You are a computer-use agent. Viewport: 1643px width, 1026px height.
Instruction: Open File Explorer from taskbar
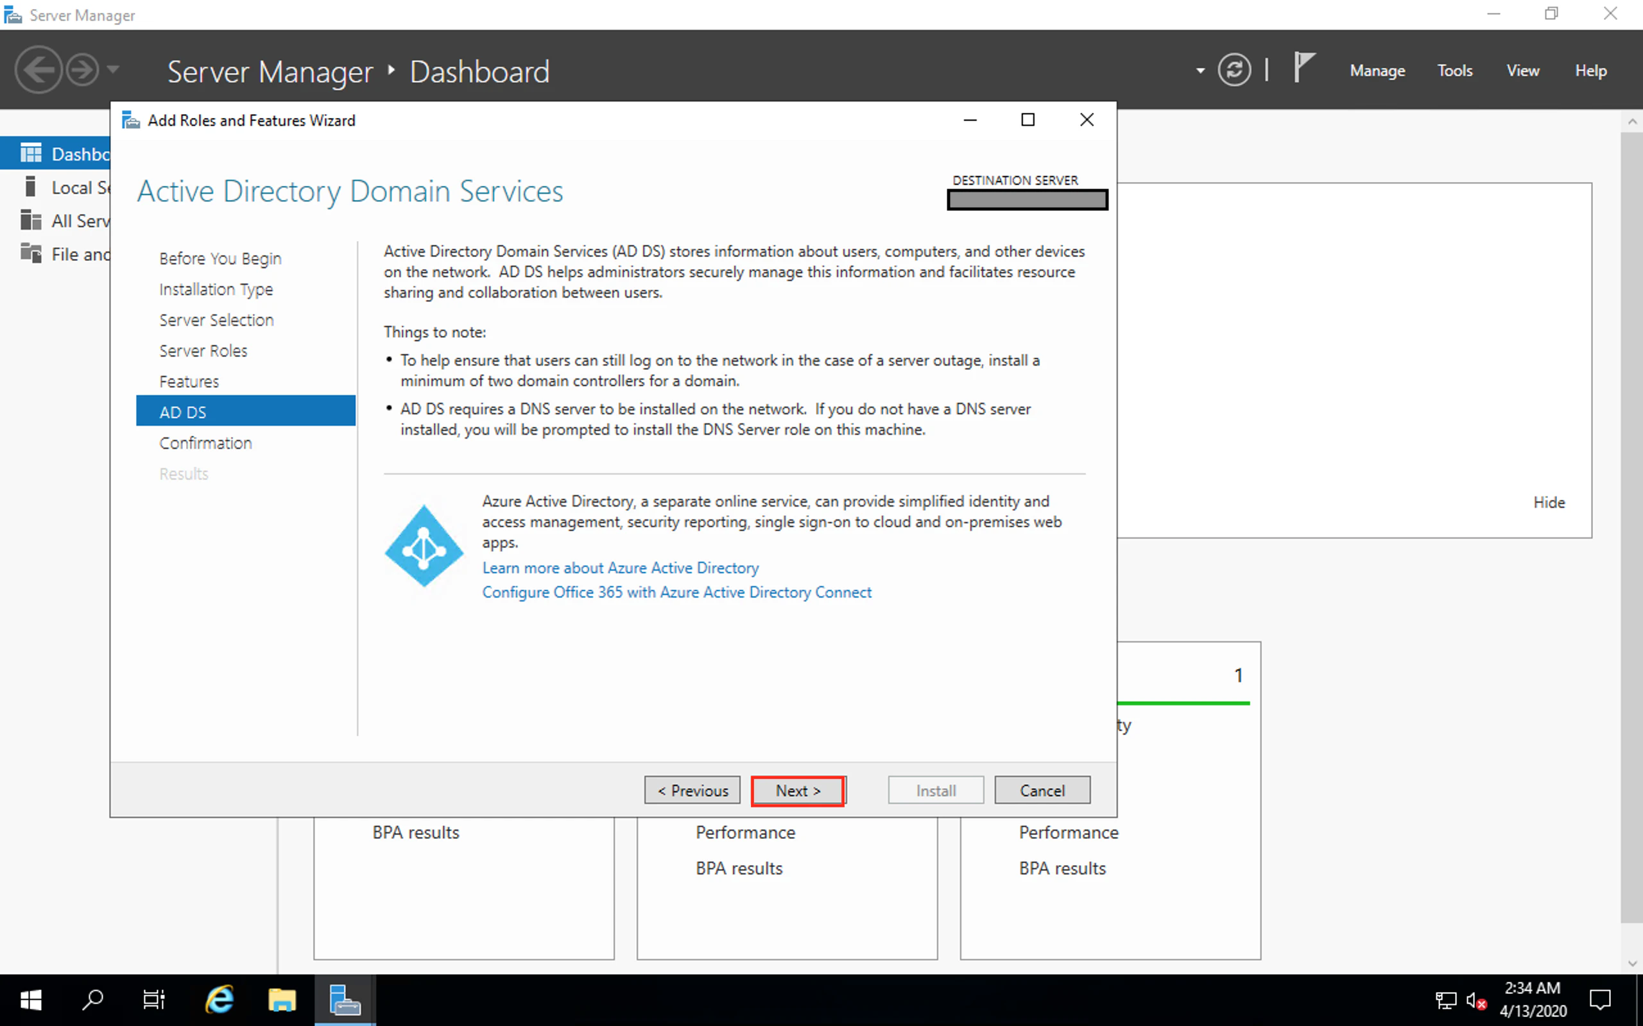click(x=282, y=1000)
